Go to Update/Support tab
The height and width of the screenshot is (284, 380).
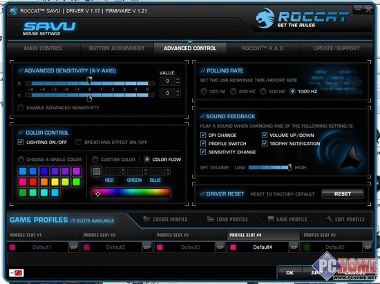coord(336,48)
